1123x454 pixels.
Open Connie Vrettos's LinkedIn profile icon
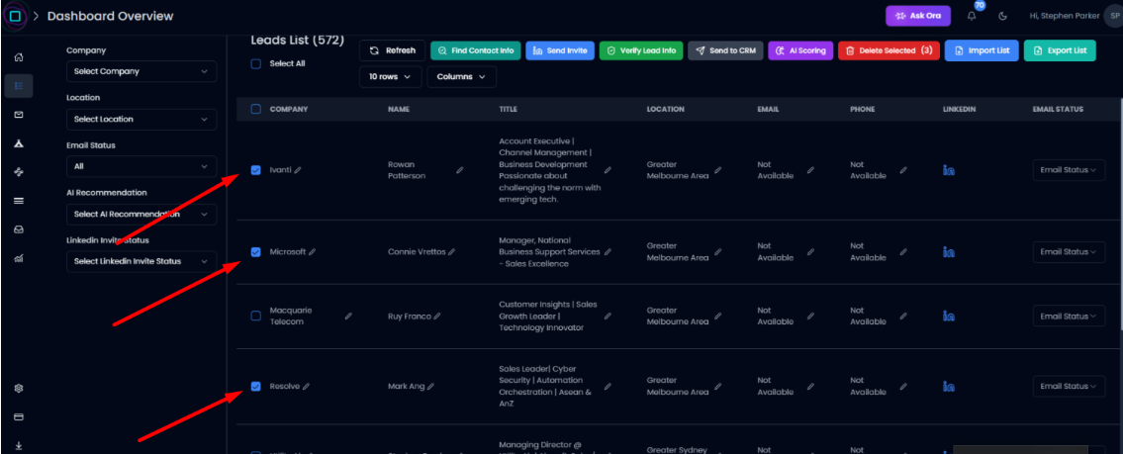pyautogui.click(x=948, y=252)
